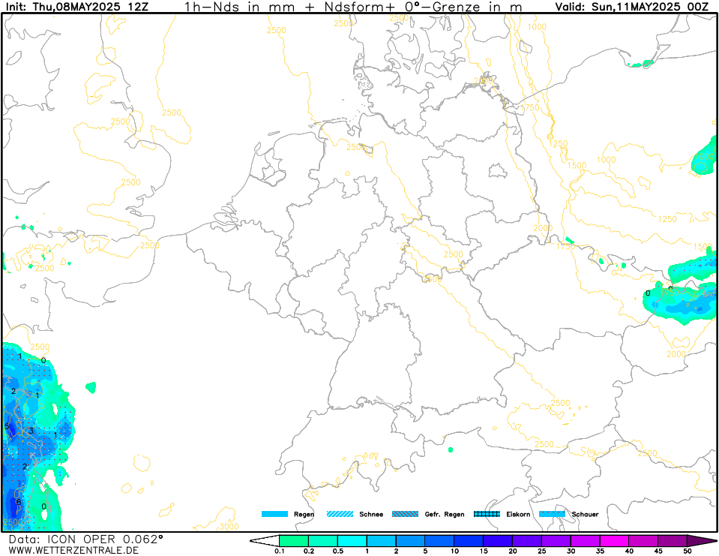Click color scale segment between 25 and 30
Screen dimensions: 719x556
[x=556, y=541]
